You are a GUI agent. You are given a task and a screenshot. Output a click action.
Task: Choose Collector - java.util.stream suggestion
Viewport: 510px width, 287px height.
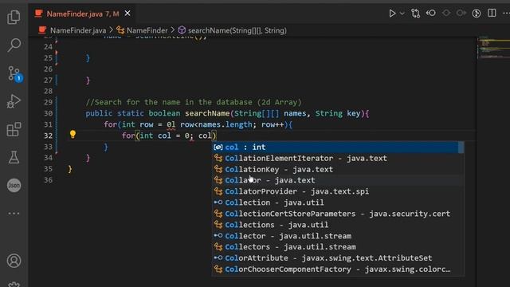(338, 236)
